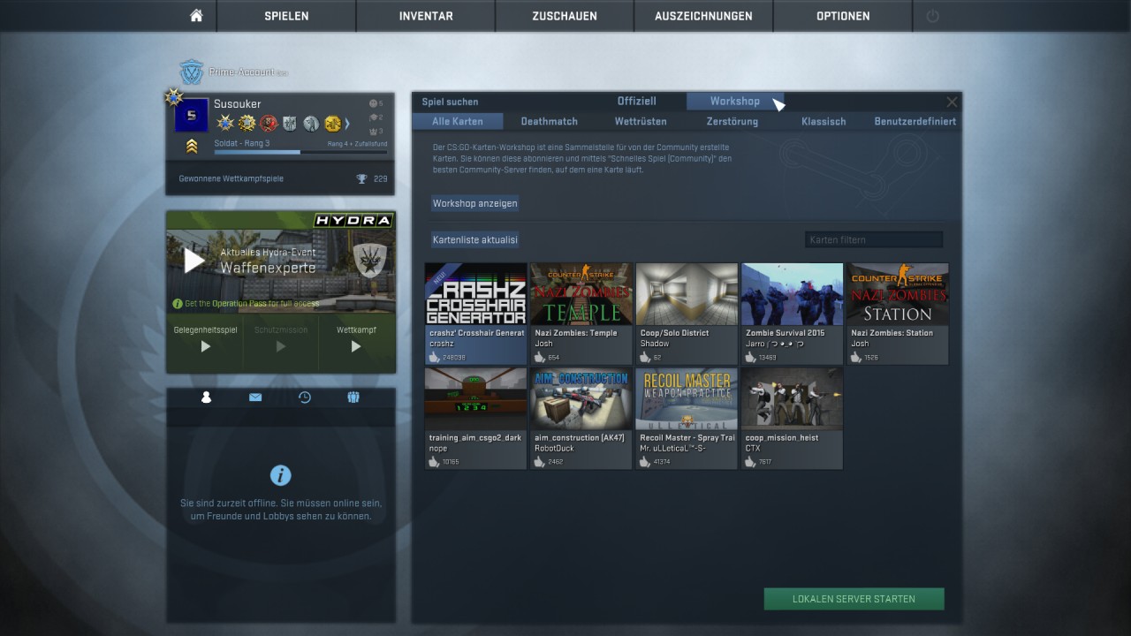Click thumbs-up icon under Recoil Master

point(645,461)
